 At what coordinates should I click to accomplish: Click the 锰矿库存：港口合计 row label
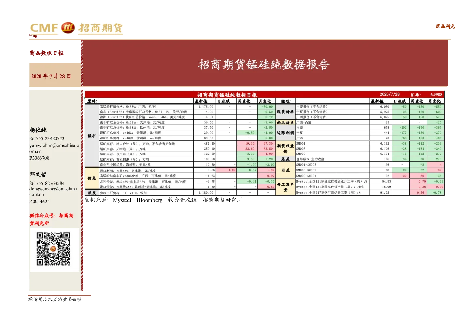[x=137, y=144]
